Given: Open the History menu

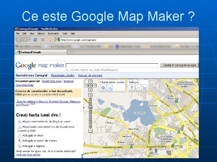Looking at the screenshot, I should (x=41, y=33).
